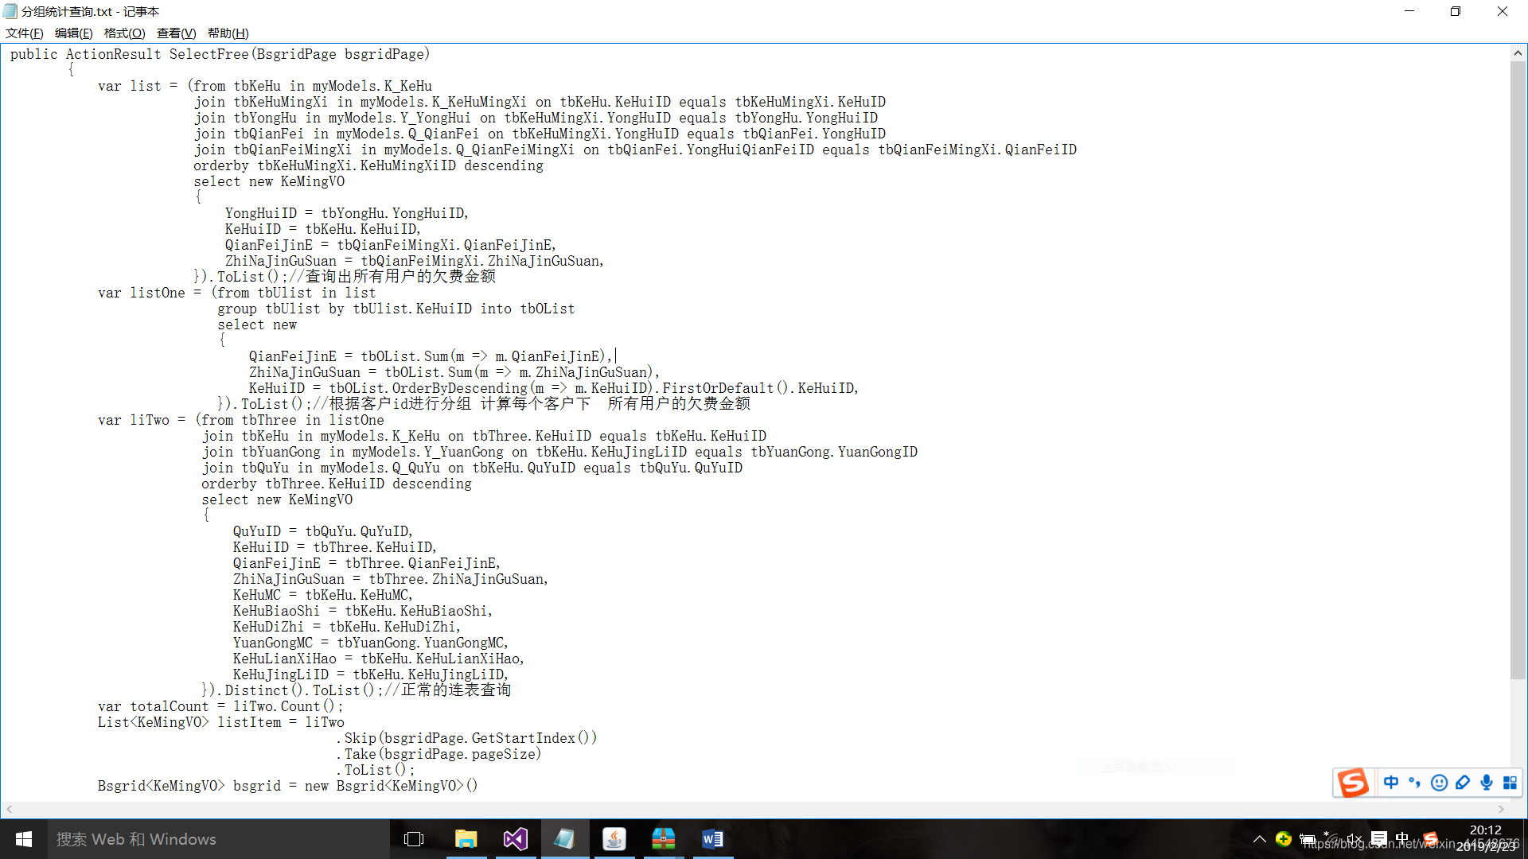The image size is (1528, 859).
Task: Minimize the Notepad window
Action: [x=1409, y=11]
